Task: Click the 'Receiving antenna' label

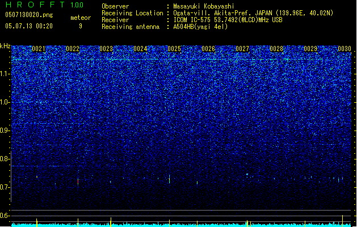Action: [131, 27]
